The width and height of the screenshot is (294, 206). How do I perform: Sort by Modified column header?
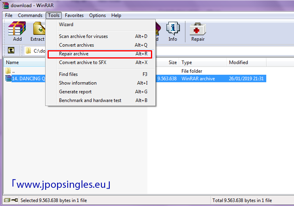click(x=246, y=62)
